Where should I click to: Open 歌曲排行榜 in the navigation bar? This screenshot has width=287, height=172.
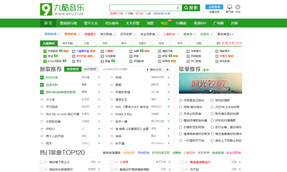pyautogui.click(x=68, y=23)
